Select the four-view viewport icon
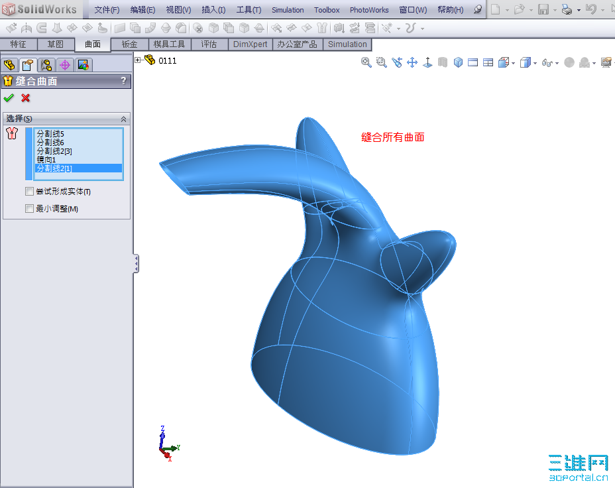This screenshot has height=488, width=615. pos(488,62)
